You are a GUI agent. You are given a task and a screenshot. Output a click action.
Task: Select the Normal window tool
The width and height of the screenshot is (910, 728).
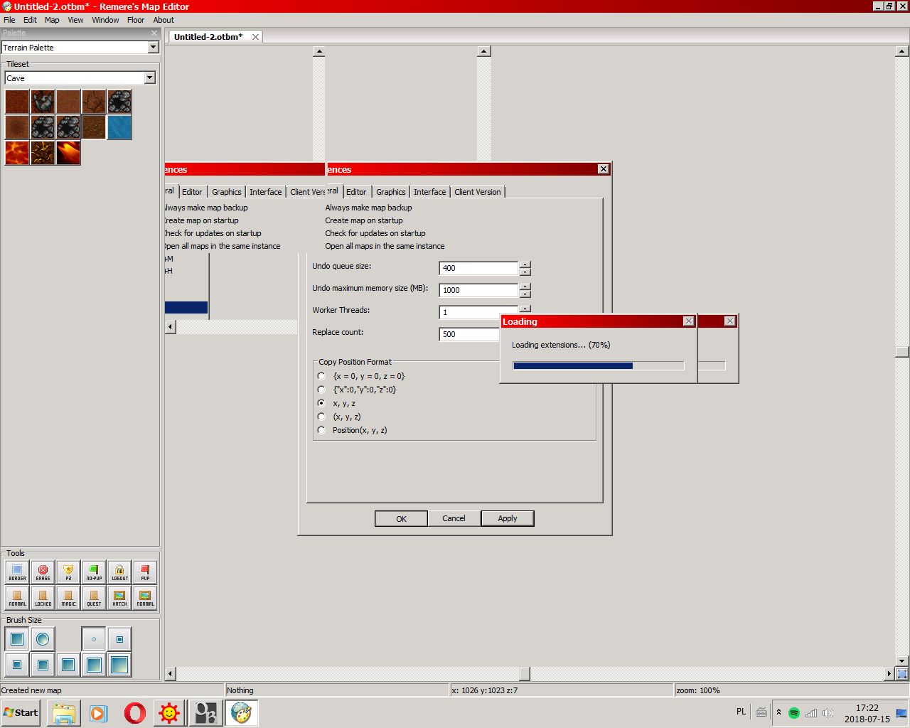tap(145, 598)
